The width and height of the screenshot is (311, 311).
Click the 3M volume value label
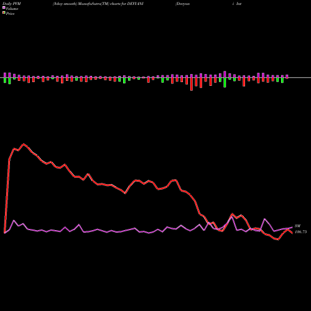pos(297,226)
